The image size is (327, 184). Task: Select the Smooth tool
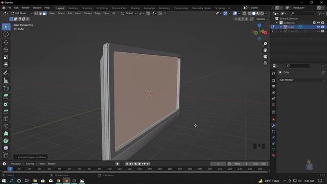6,148
